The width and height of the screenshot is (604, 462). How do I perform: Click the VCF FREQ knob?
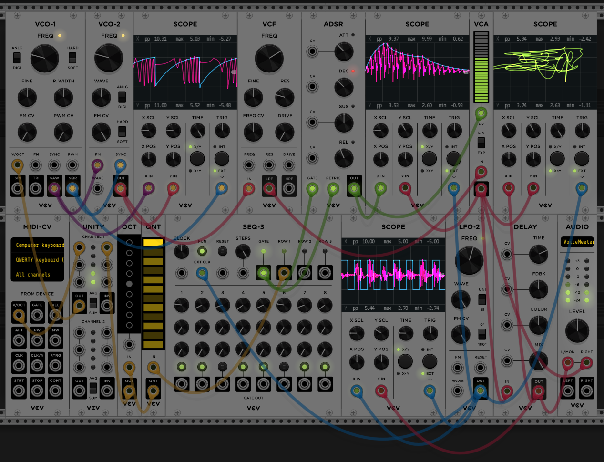[269, 59]
